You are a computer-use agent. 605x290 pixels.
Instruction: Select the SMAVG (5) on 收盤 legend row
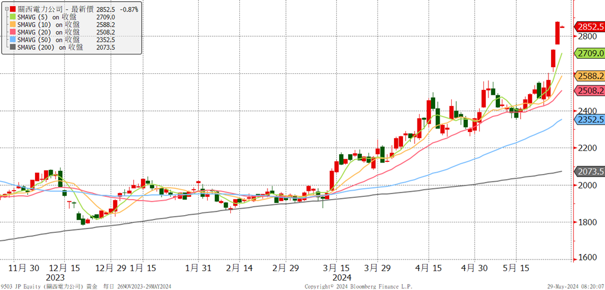coord(47,17)
